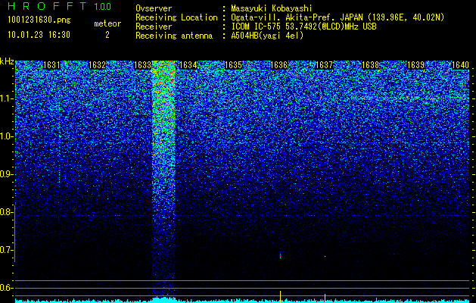Click the yellow spike under 1636 in level graph
The image size is (476, 303).
280,296
